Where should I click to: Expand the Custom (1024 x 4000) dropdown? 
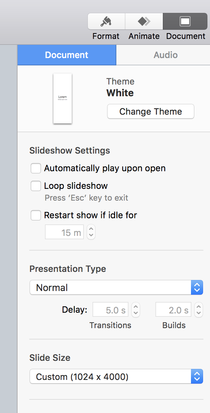pyautogui.click(x=116, y=376)
